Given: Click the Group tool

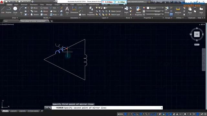Looking at the screenshot, I should pos(167,10).
